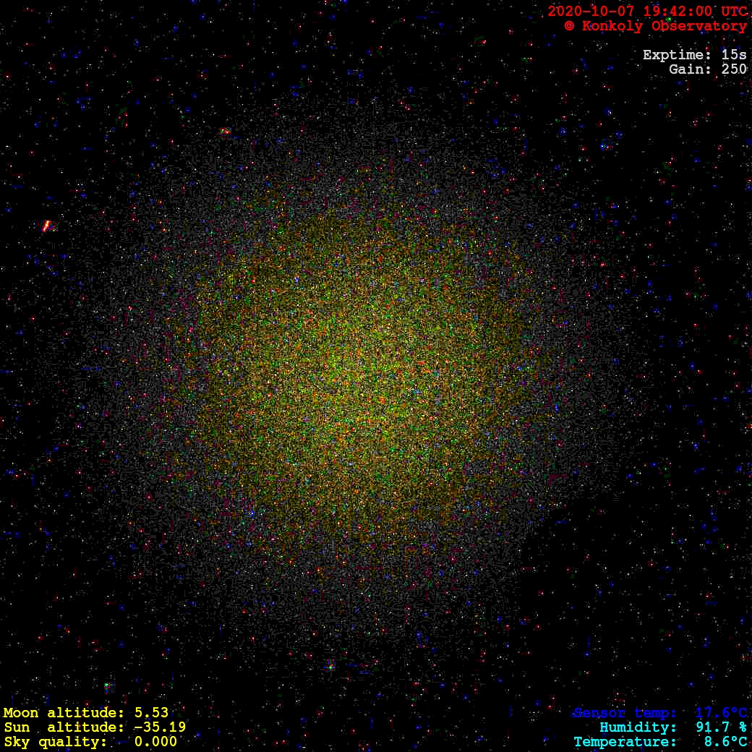The width and height of the screenshot is (752, 752).
Task: Click the Moon altitude value 5.53
Action: [x=151, y=713]
